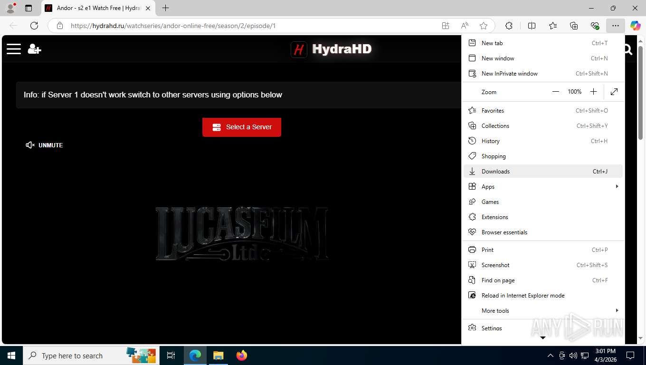
Task: Decrease zoom with minus button
Action: 556,92
